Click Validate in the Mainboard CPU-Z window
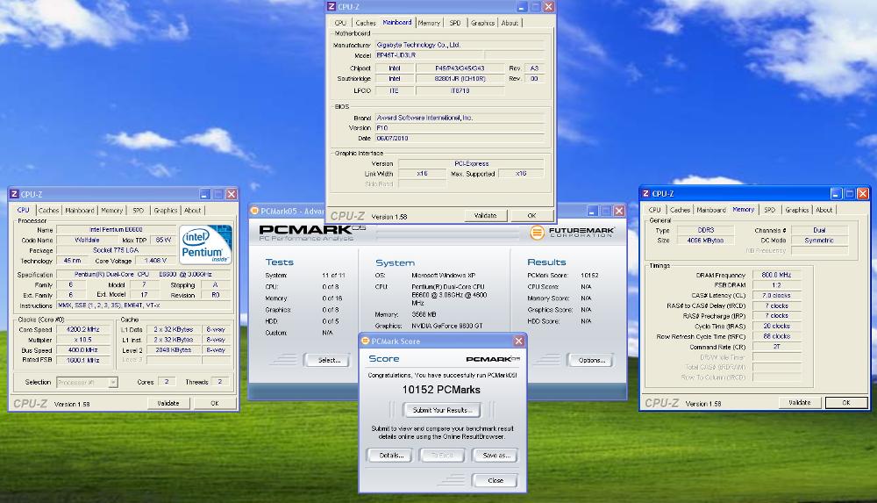 click(x=486, y=216)
